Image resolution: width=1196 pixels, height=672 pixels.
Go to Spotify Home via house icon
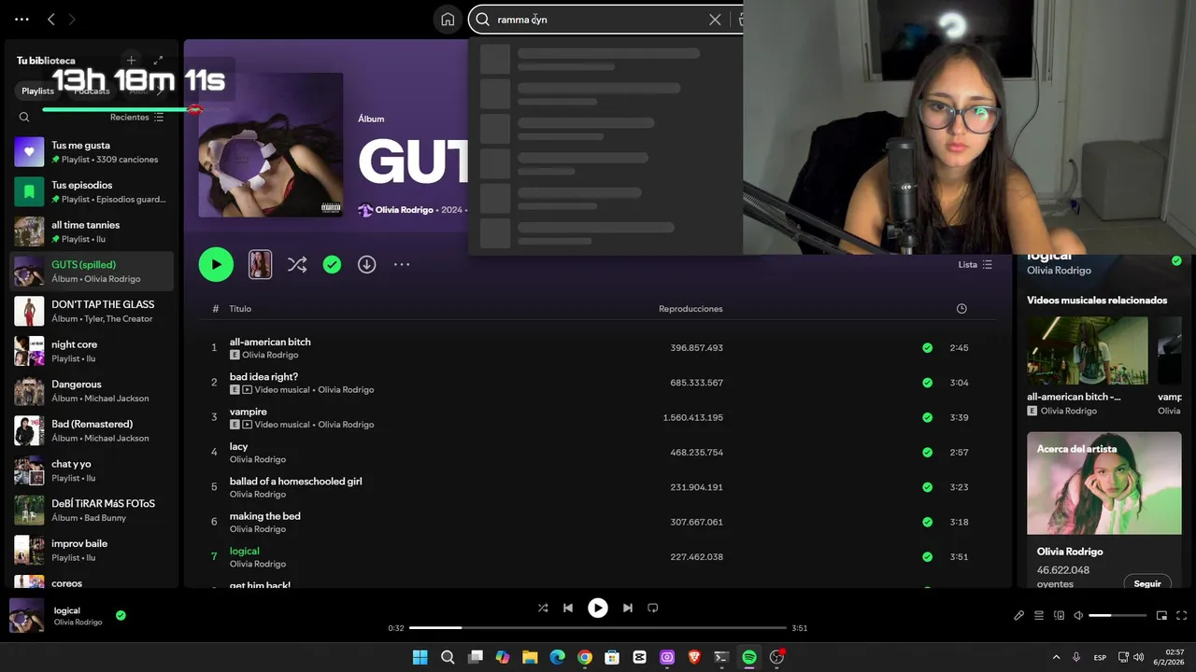[x=448, y=20]
